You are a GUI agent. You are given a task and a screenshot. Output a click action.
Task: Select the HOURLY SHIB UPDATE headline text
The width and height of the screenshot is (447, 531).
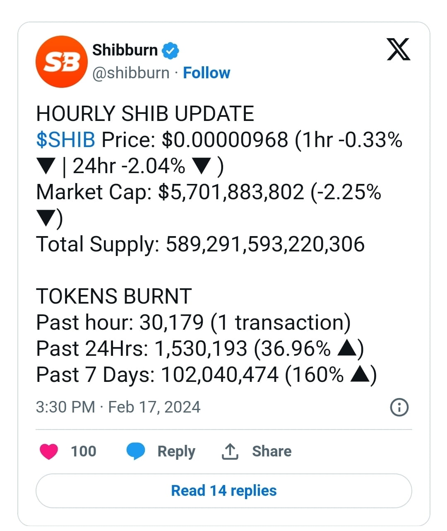145,113
